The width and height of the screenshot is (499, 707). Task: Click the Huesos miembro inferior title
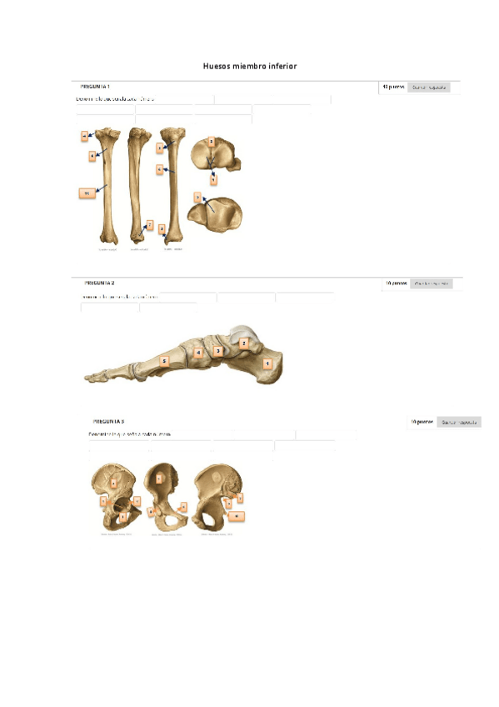click(x=250, y=67)
